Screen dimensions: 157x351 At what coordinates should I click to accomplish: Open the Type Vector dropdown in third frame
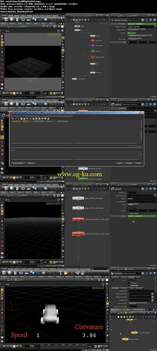(x=133, y=204)
